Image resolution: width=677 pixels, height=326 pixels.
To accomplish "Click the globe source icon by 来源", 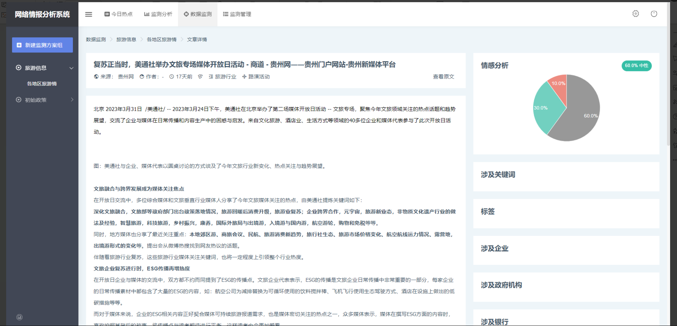I will point(96,77).
